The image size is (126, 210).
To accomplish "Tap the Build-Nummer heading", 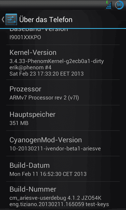I will click(x=33, y=189).
